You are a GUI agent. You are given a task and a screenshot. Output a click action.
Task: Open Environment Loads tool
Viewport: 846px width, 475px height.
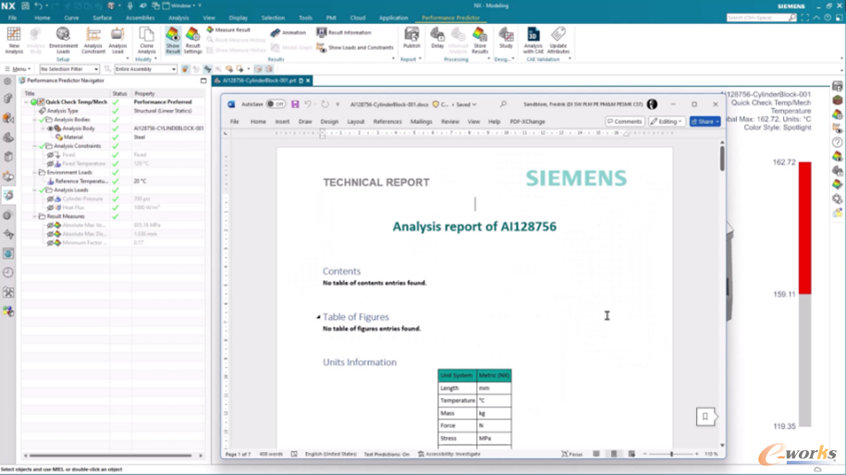tap(63, 40)
